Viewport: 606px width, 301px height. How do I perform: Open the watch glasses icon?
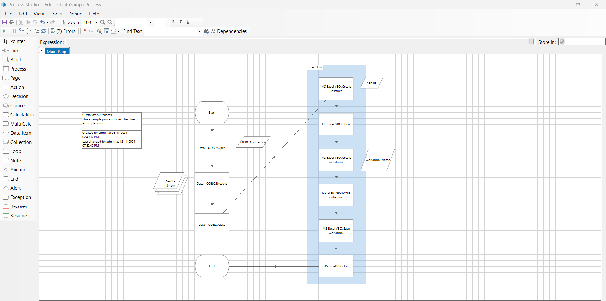click(92, 31)
